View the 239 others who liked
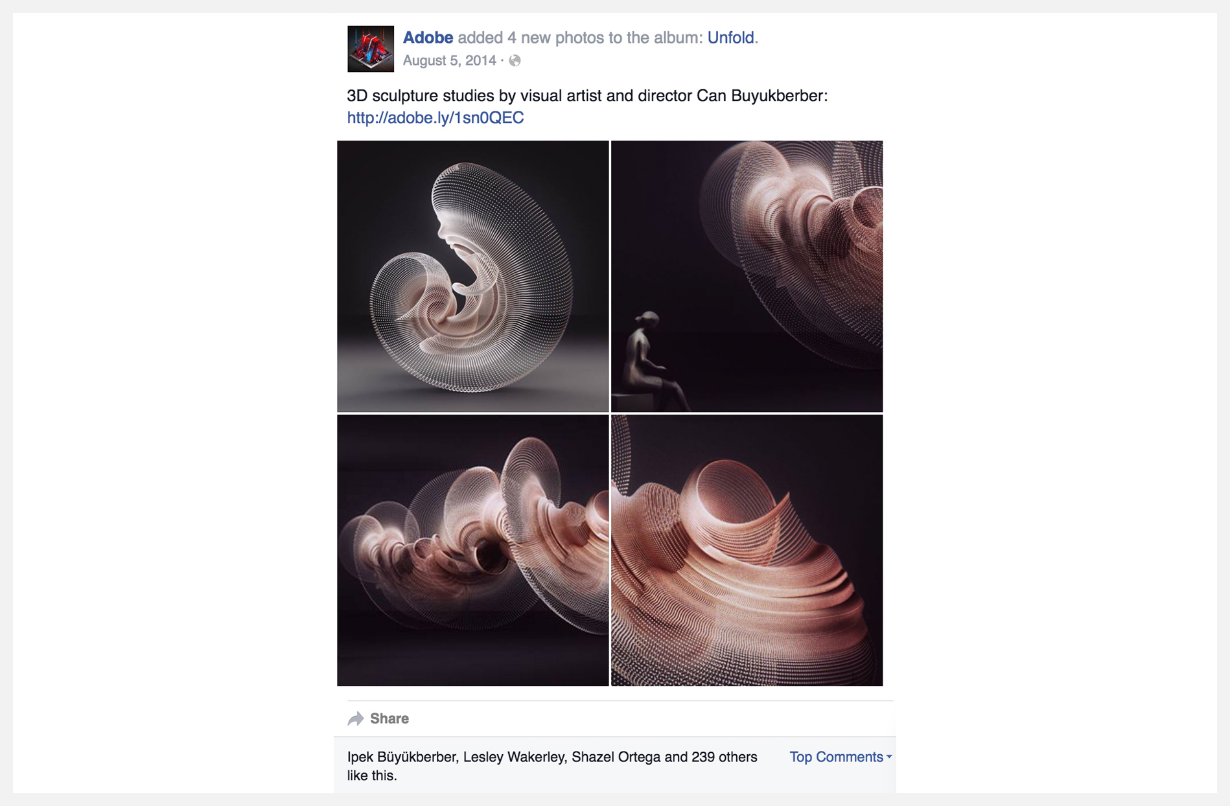 (x=724, y=757)
